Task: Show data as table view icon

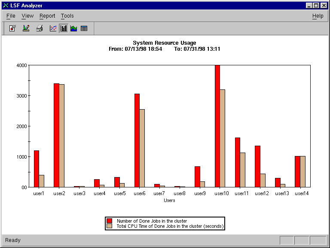Action: tap(84, 28)
